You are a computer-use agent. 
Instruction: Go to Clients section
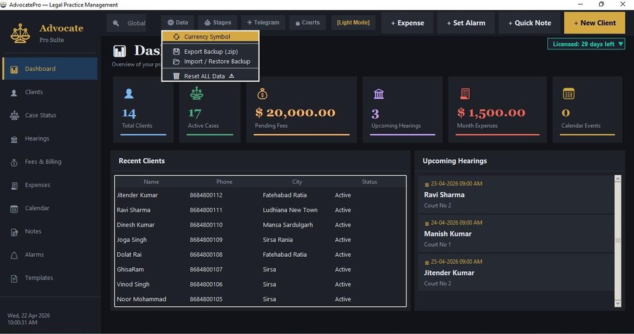pos(49,92)
